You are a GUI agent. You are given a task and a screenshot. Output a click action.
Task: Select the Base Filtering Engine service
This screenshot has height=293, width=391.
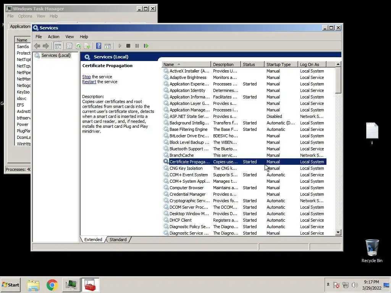pyautogui.click(x=244, y=129)
